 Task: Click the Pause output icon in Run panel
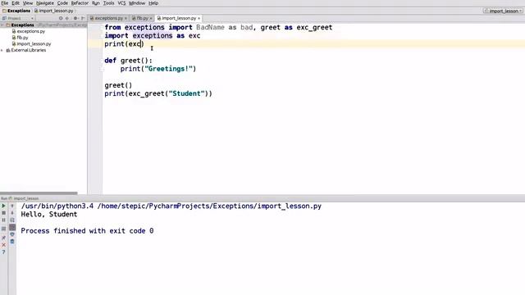tap(3, 220)
